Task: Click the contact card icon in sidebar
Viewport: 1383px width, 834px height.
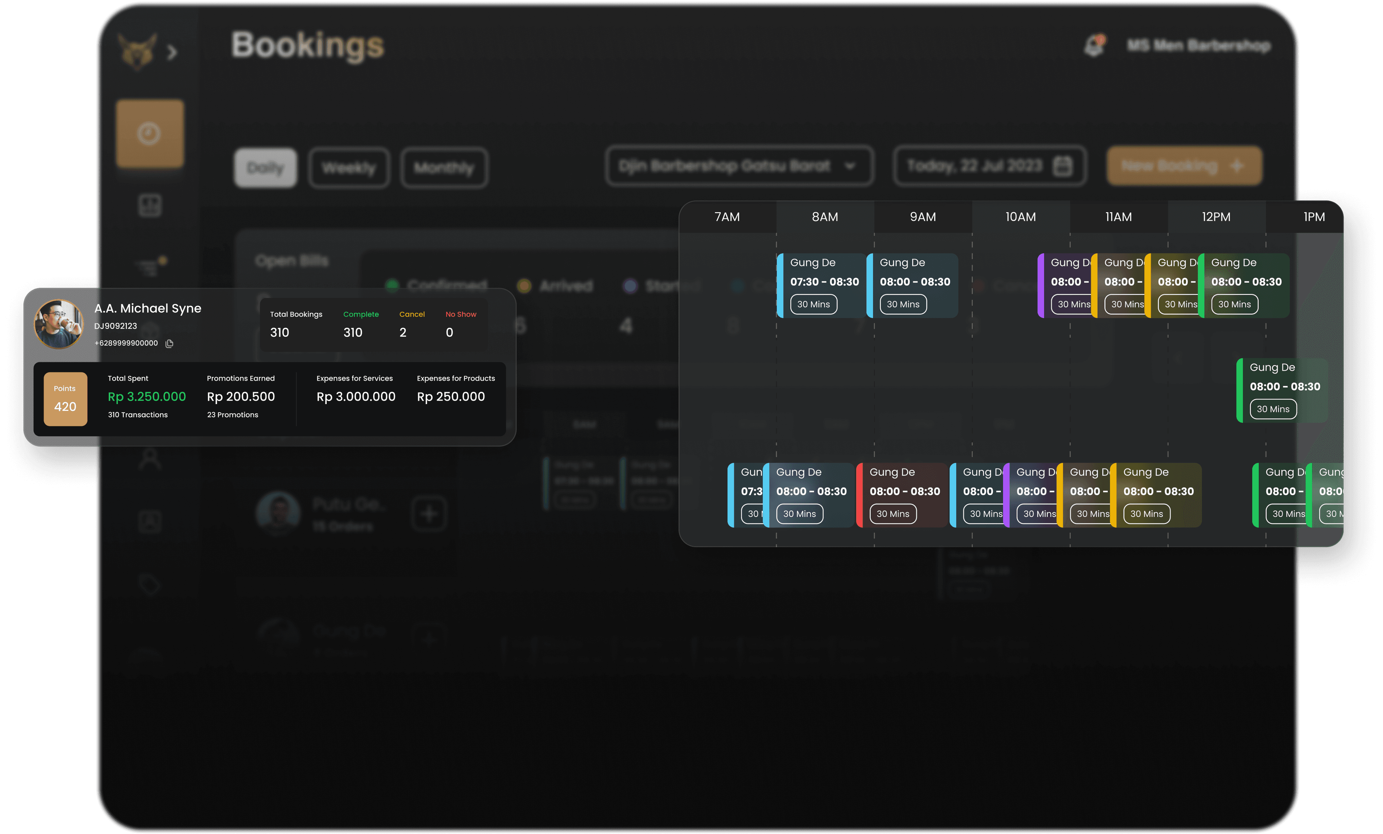Action: tap(150, 521)
